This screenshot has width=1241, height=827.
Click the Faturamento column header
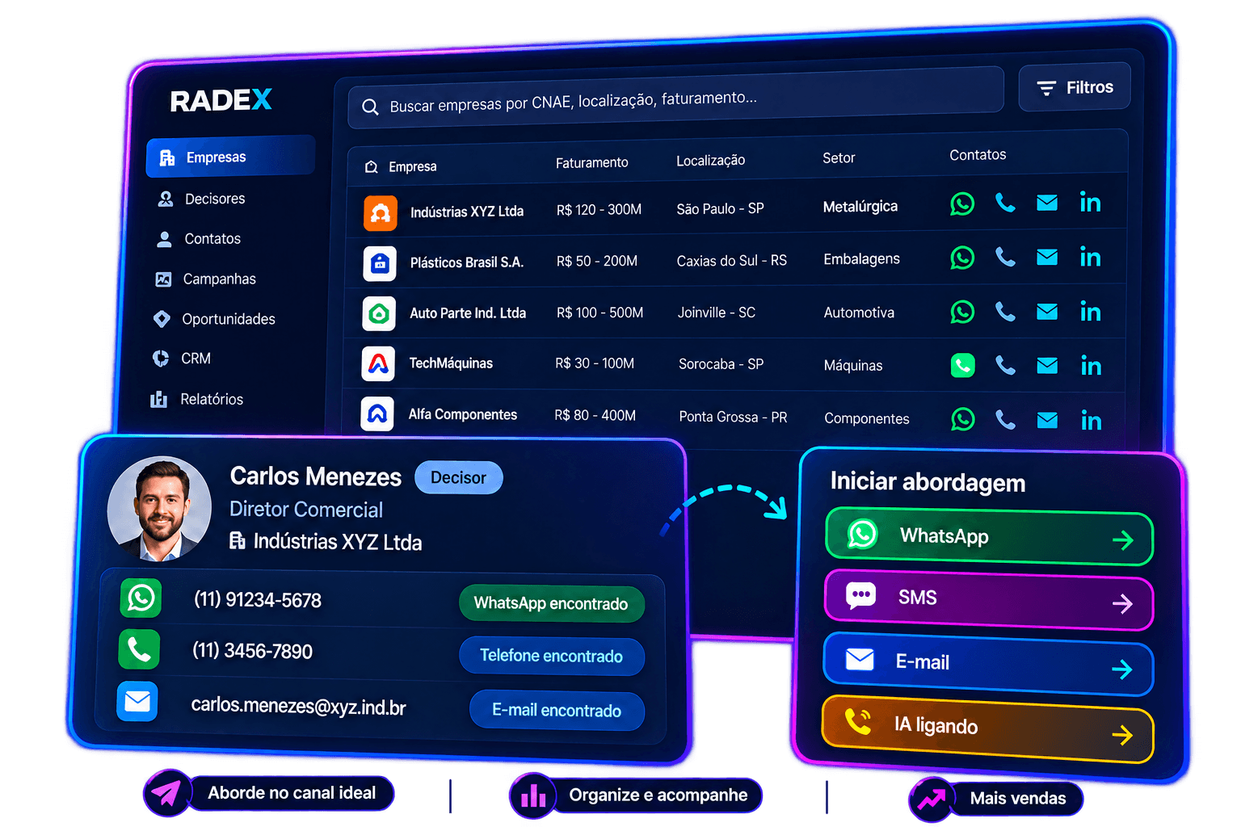tap(592, 162)
